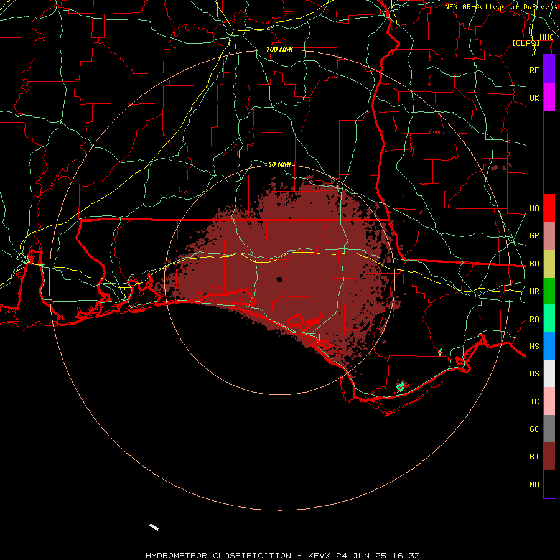Viewport: 560px width, 560px height.
Task: Pick the mint green RA legend swatch
Action: click(x=549, y=319)
